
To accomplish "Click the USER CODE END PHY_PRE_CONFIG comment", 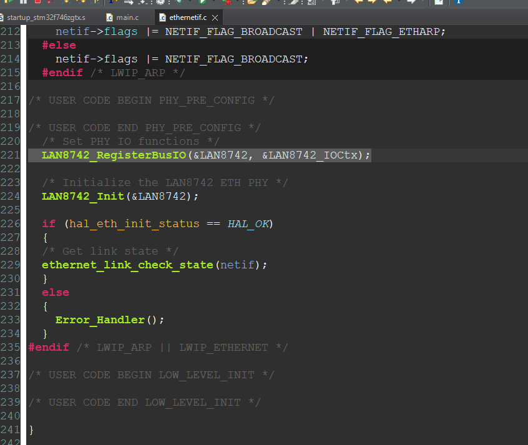I will click(x=144, y=128).
